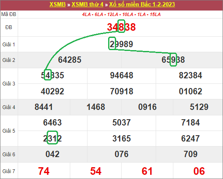Select Giải 5 number 5037

tap(122, 123)
